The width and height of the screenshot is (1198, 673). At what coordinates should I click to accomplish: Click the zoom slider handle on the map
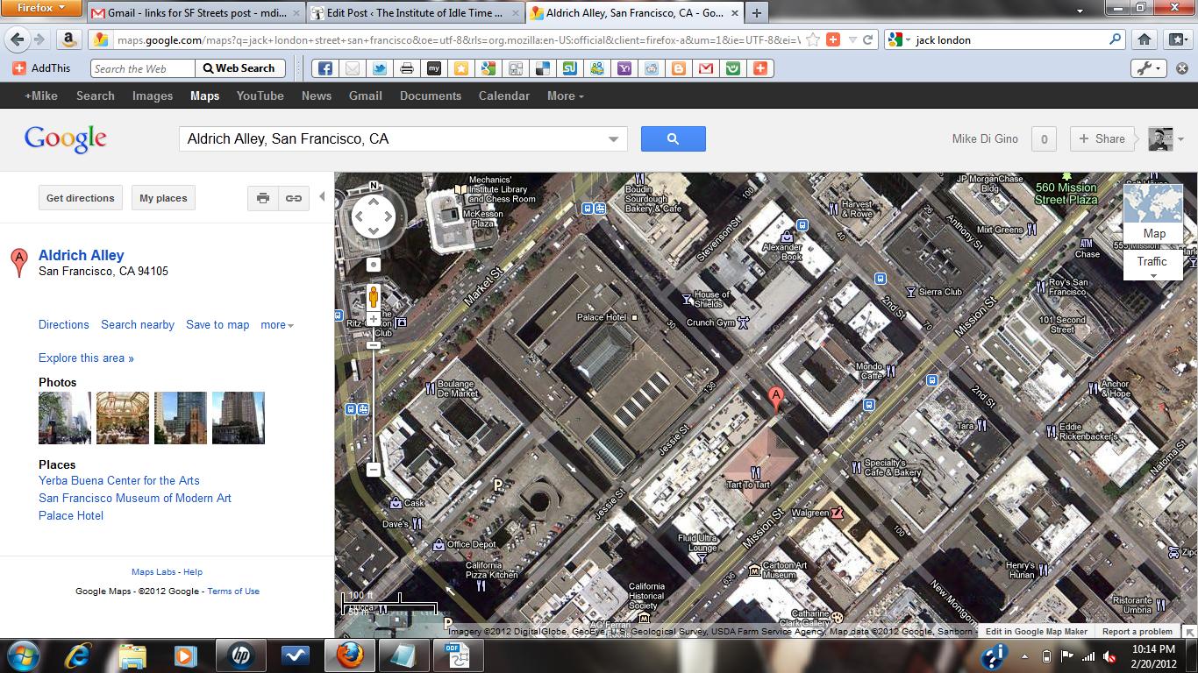(x=373, y=345)
